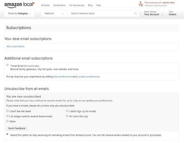Click the Personal growth ad thumbnail
The height and width of the screenshot is (143, 184).
coord(141,4)
